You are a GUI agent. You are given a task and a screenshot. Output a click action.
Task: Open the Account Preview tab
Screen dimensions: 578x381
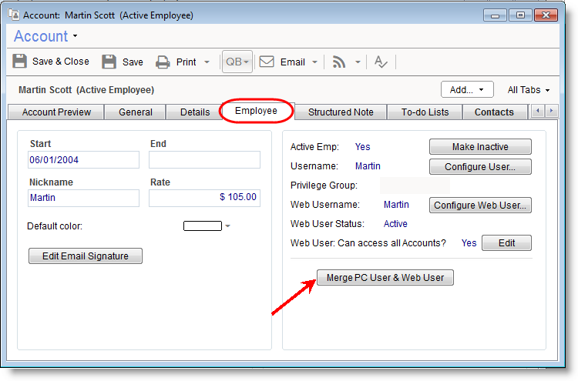click(56, 112)
